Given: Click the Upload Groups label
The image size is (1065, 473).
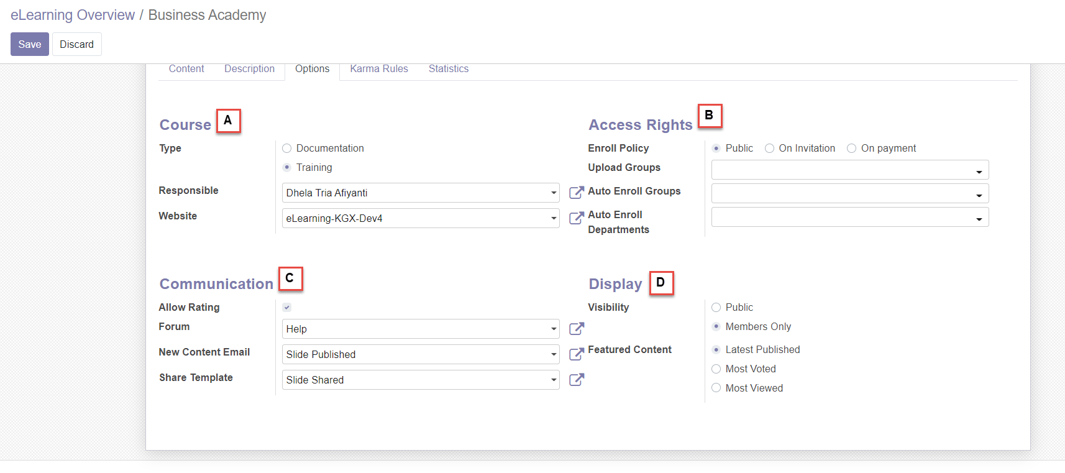Looking at the screenshot, I should coord(624,167).
